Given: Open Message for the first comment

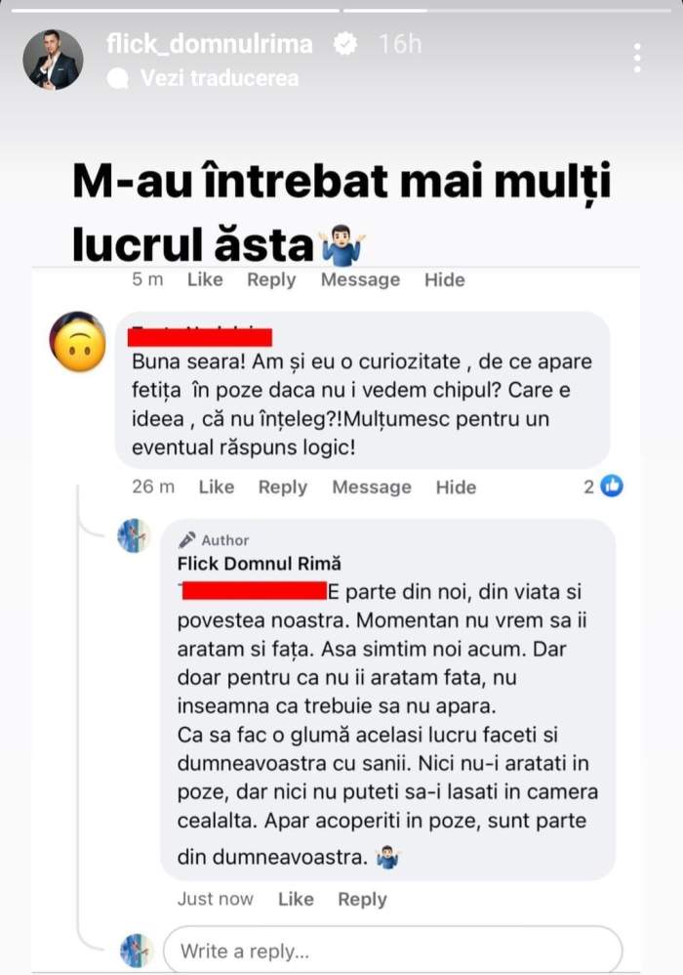Looking at the screenshot, I should [x=359, y=279].
